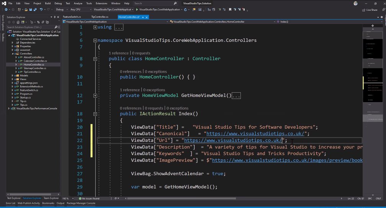386x208 pixels.
Task: Click the Navigate Backward toolbar icon
Action: [x=6, y=10]
